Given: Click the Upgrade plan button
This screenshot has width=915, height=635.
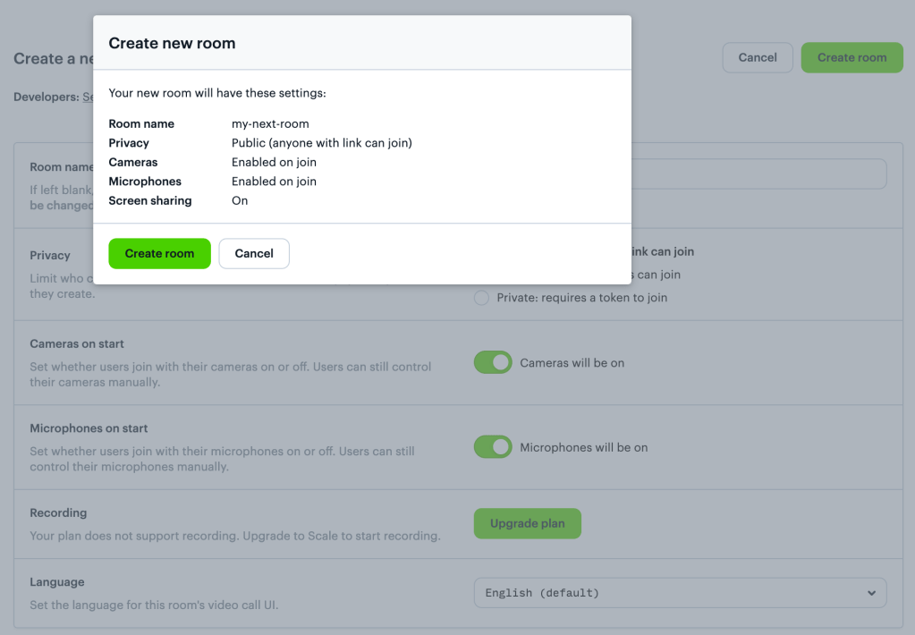Looking at the screenshot, I should (527, 523).
